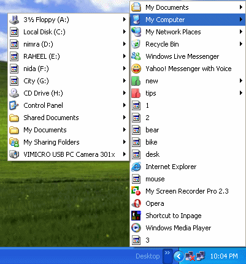Open the CD Drive (H:) text entry
Screen dimensions: 246x264
pyautogui.click(x=43, y=93)
